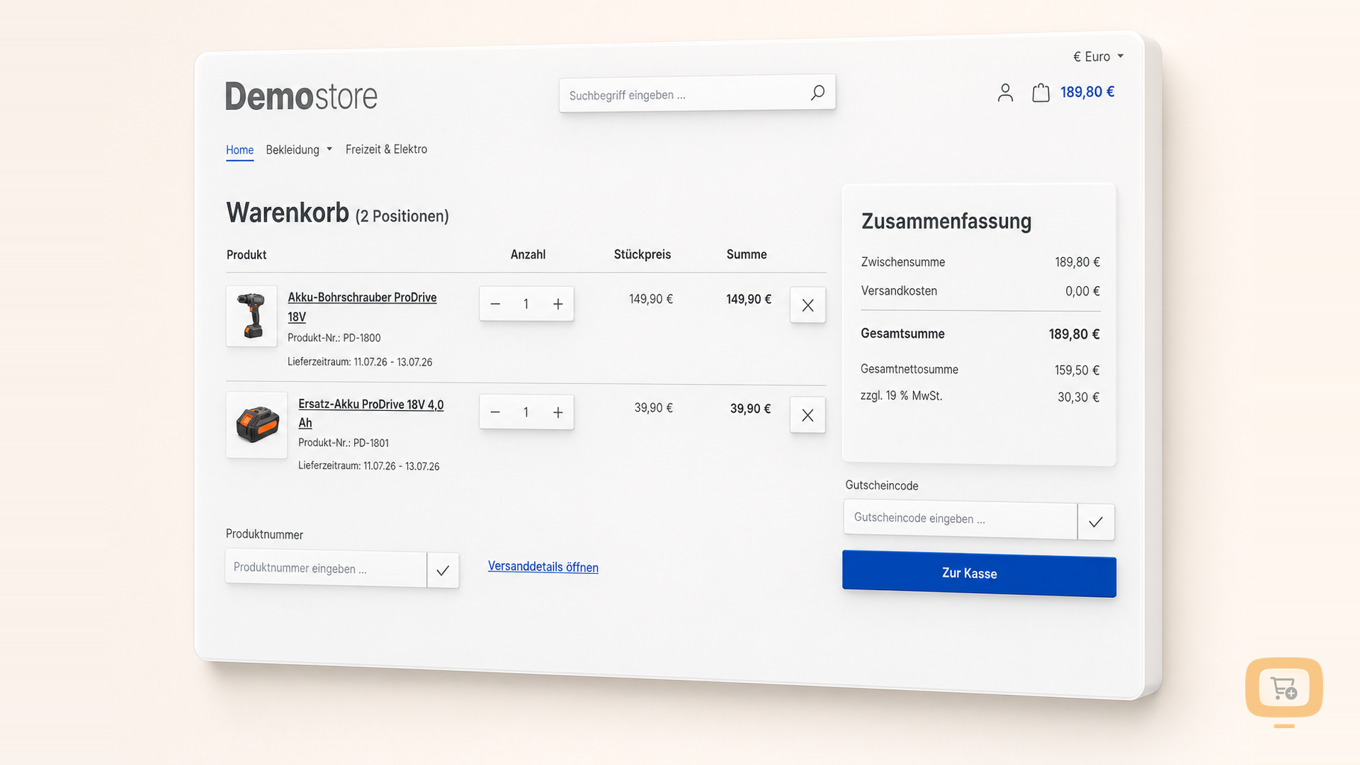Click the Warenkorb heading

click(x=288, y=212)
